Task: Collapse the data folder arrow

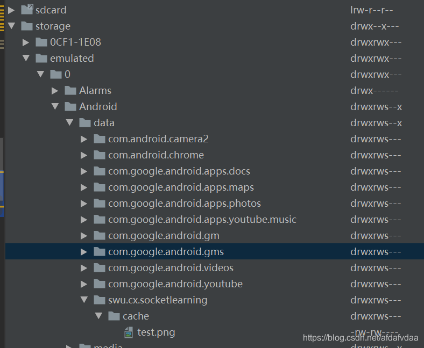Action: click(x=69, y=122)
